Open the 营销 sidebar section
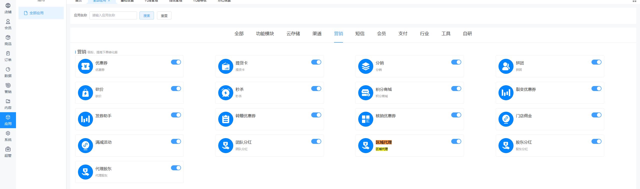The image size is (640, 189). click(8, 88)
